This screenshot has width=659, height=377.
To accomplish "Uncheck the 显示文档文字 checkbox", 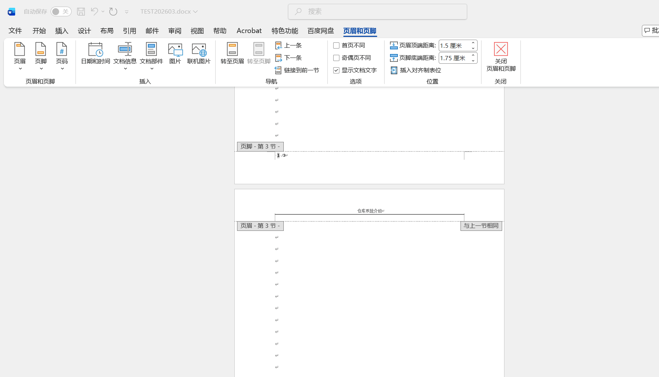I will pos(336,70).
